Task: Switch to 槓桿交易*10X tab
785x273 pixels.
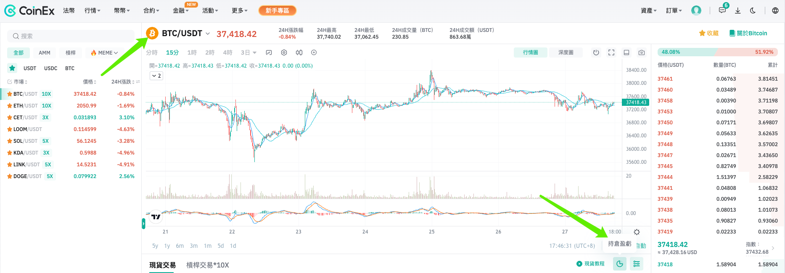Action: pyautogui.click(x=208, y=265)
